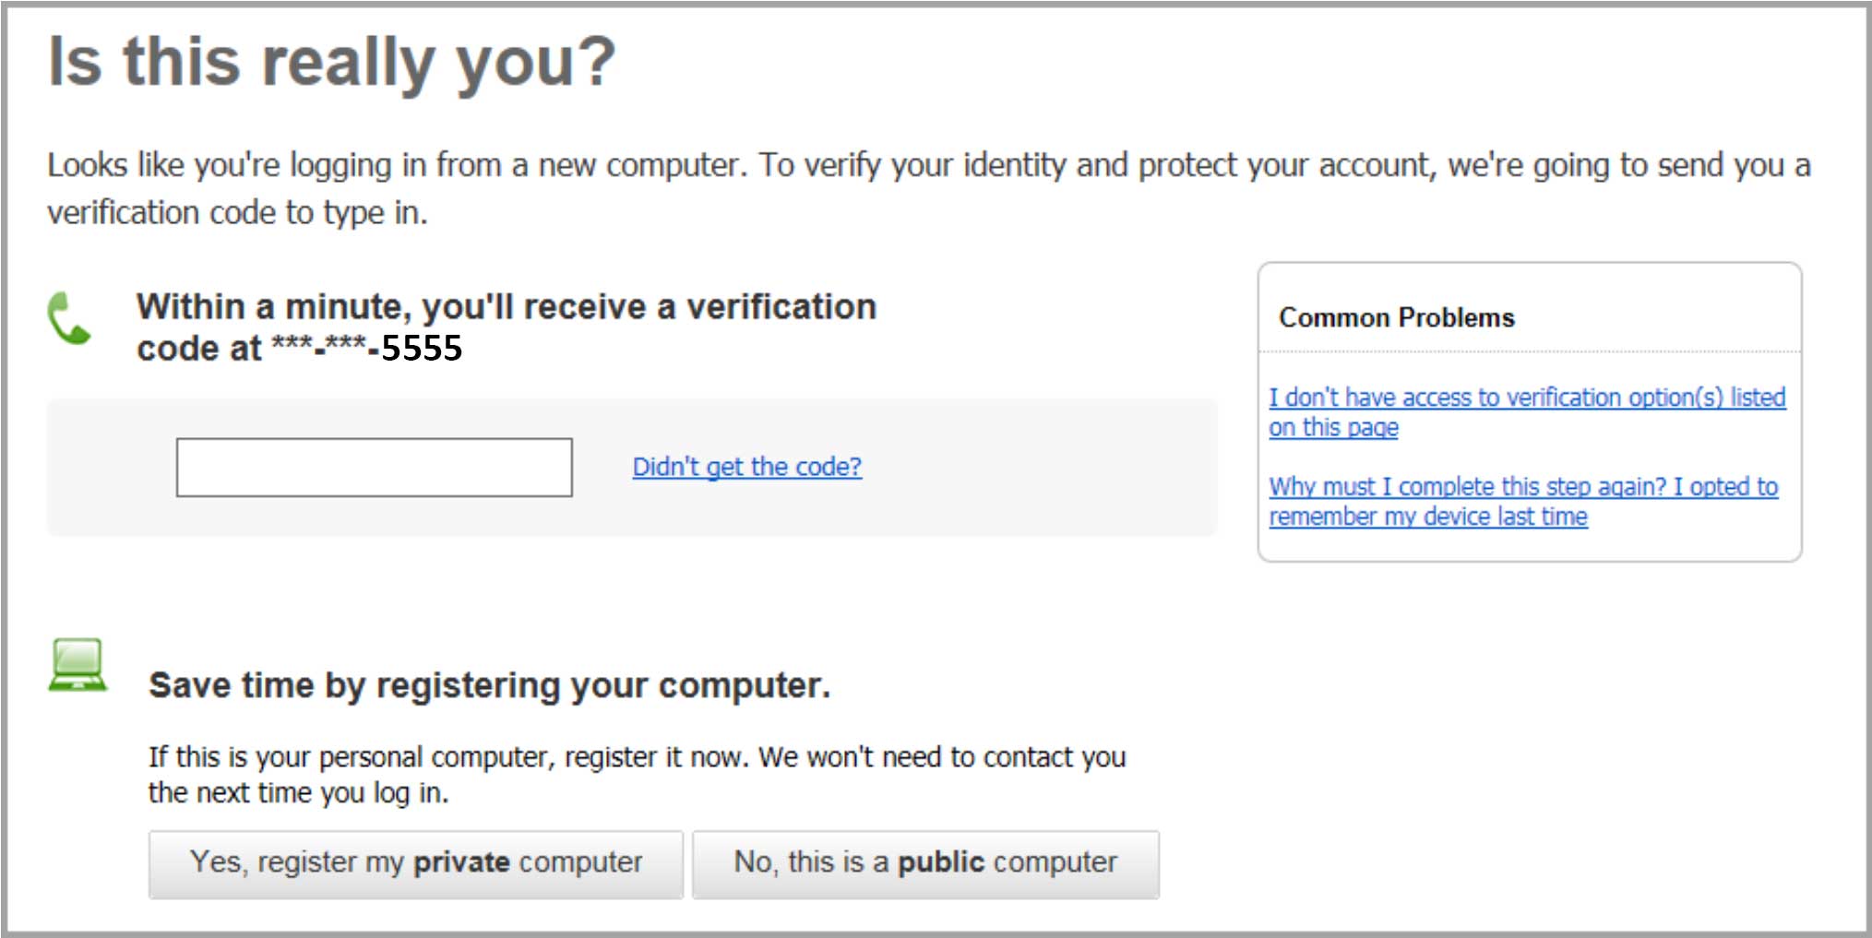Click the green laptop computer icon
Screen dimensions: 1872x938
pyautogui.click(x=78, y=664)
